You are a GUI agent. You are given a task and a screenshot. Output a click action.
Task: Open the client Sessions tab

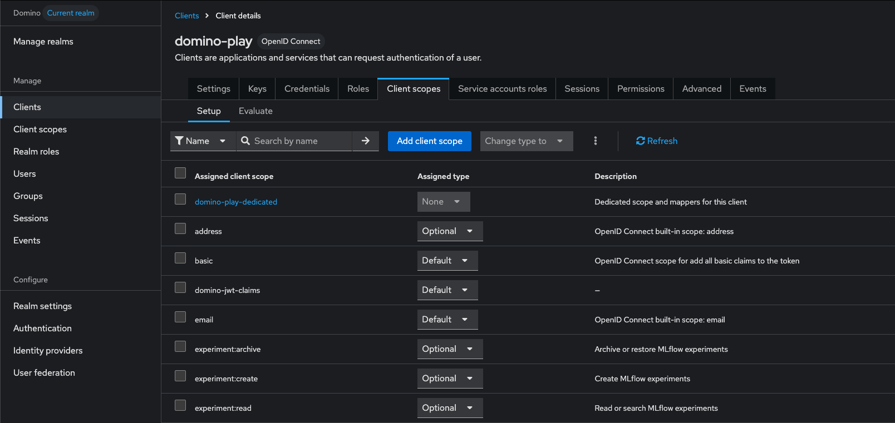coord(582,89)
